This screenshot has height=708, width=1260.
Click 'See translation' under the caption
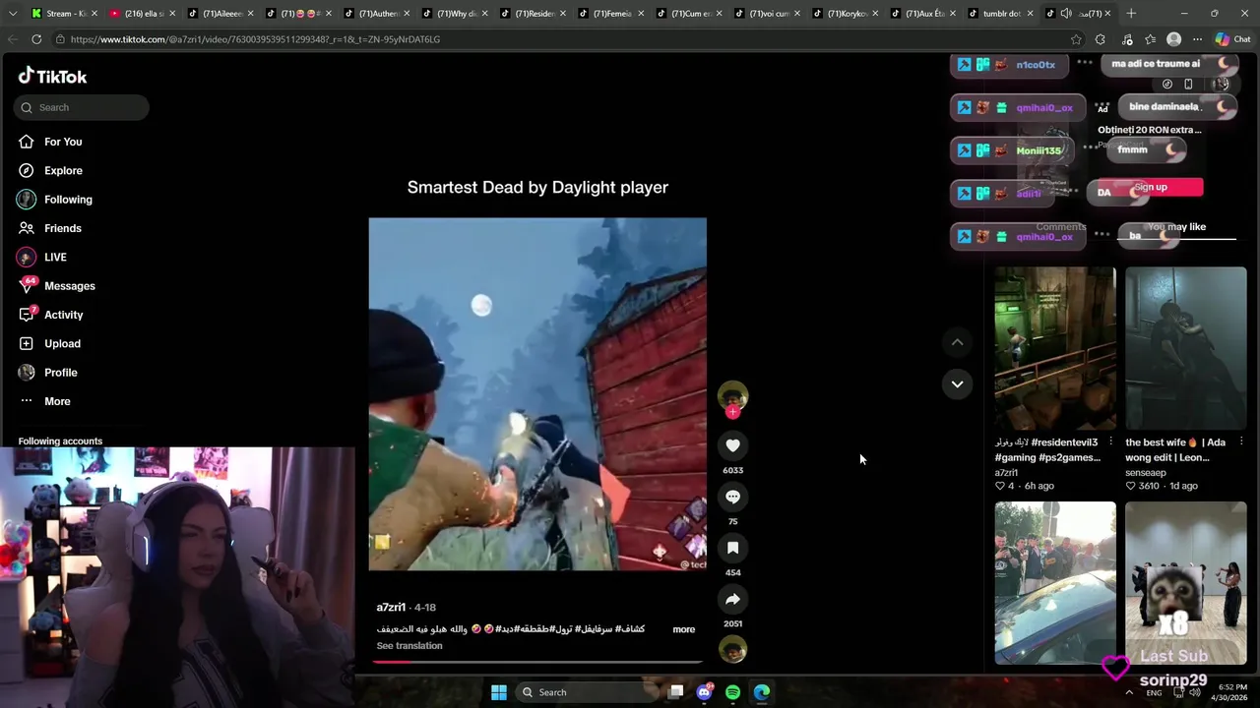[x=409, y=646]
